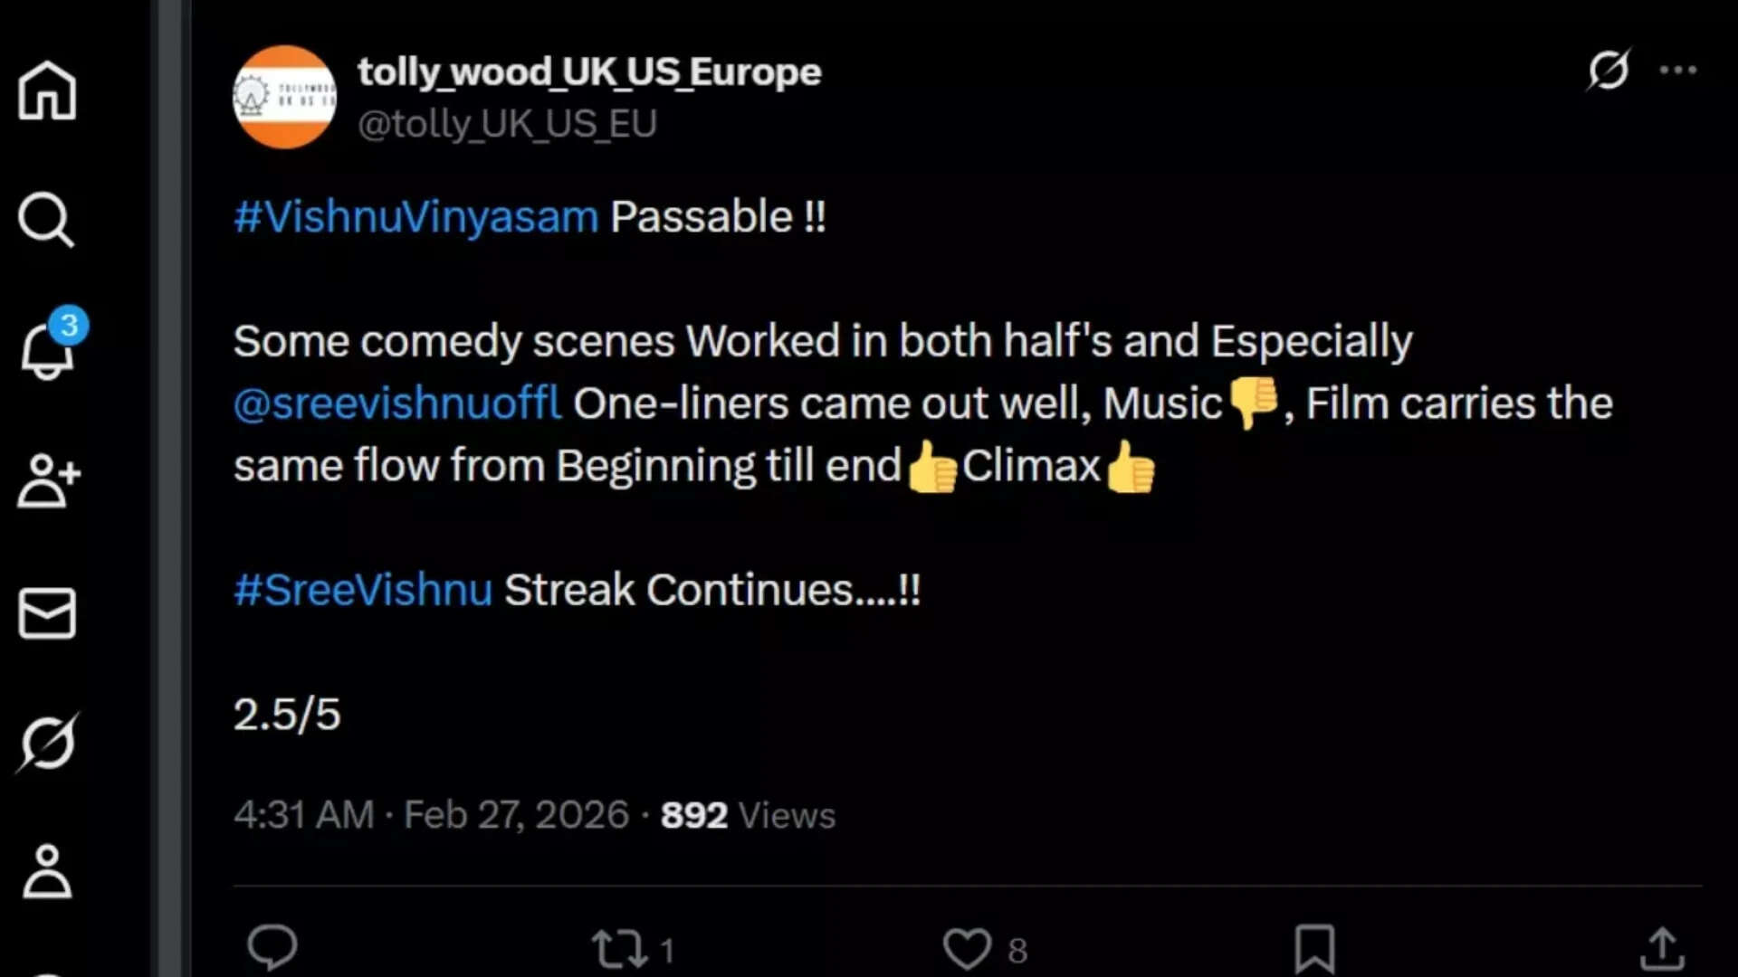Visit the @sreevishnuoffl profile mention
1738x977 pixels.
point(396,403)
